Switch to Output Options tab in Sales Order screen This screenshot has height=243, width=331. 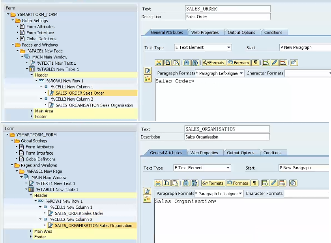coord(241,32)
